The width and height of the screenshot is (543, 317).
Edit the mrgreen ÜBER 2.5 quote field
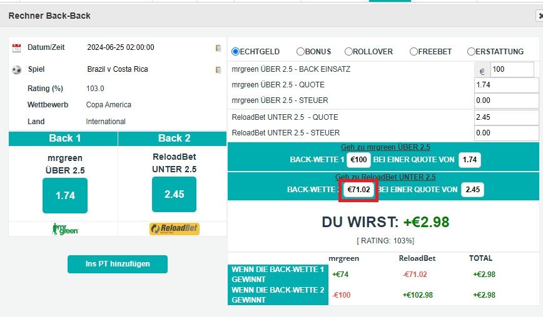pyautogui.click(x=506, y=85)
